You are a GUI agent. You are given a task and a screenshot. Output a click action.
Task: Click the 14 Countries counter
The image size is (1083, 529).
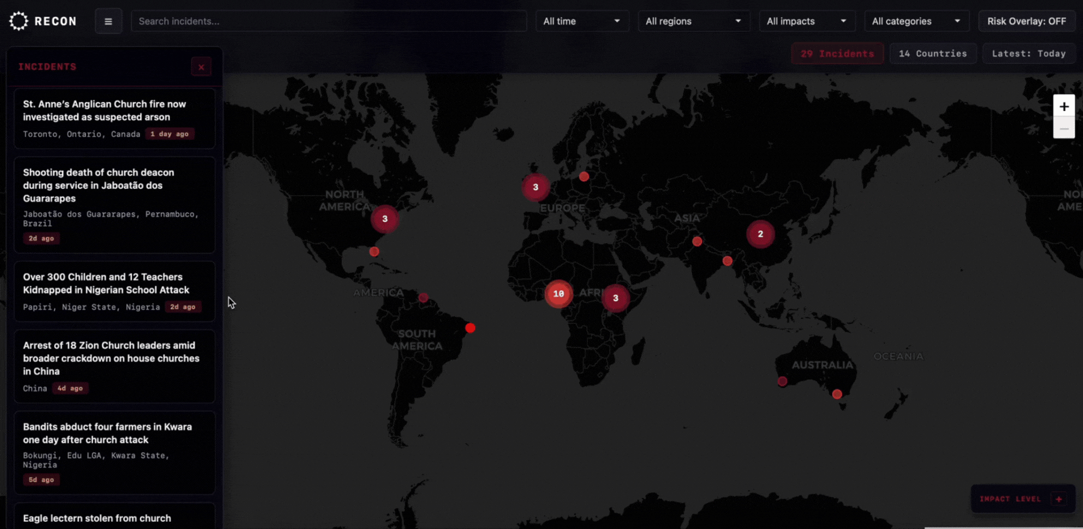(933, 53)
